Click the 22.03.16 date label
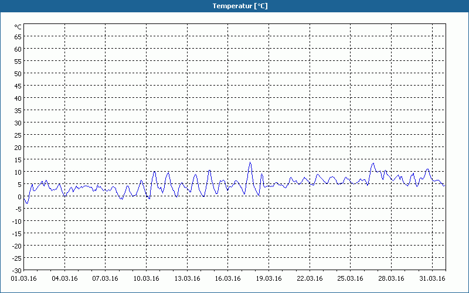Image resolution: width=469 pixels, height=293 pixels. click(x=310, y=279)
